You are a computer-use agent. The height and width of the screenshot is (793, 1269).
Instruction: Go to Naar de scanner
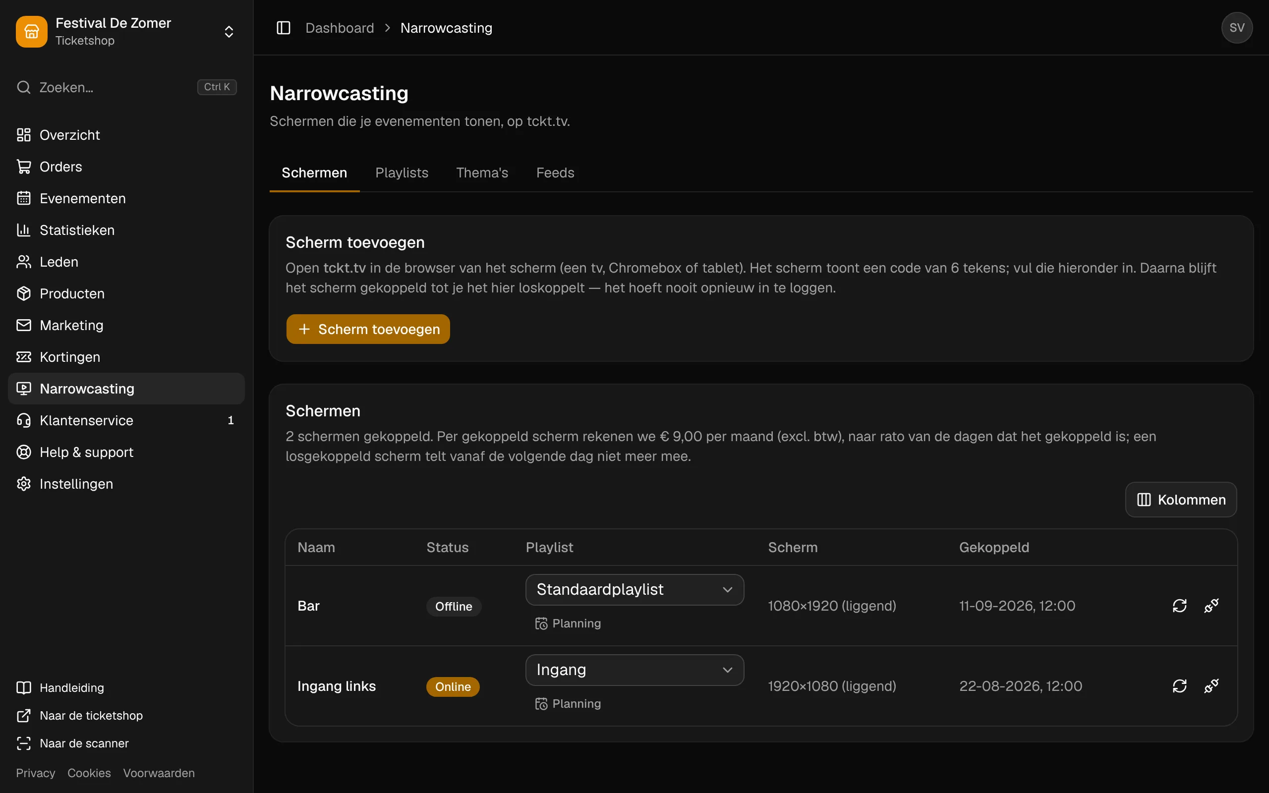pyautogui.click(x=126, y=743)
